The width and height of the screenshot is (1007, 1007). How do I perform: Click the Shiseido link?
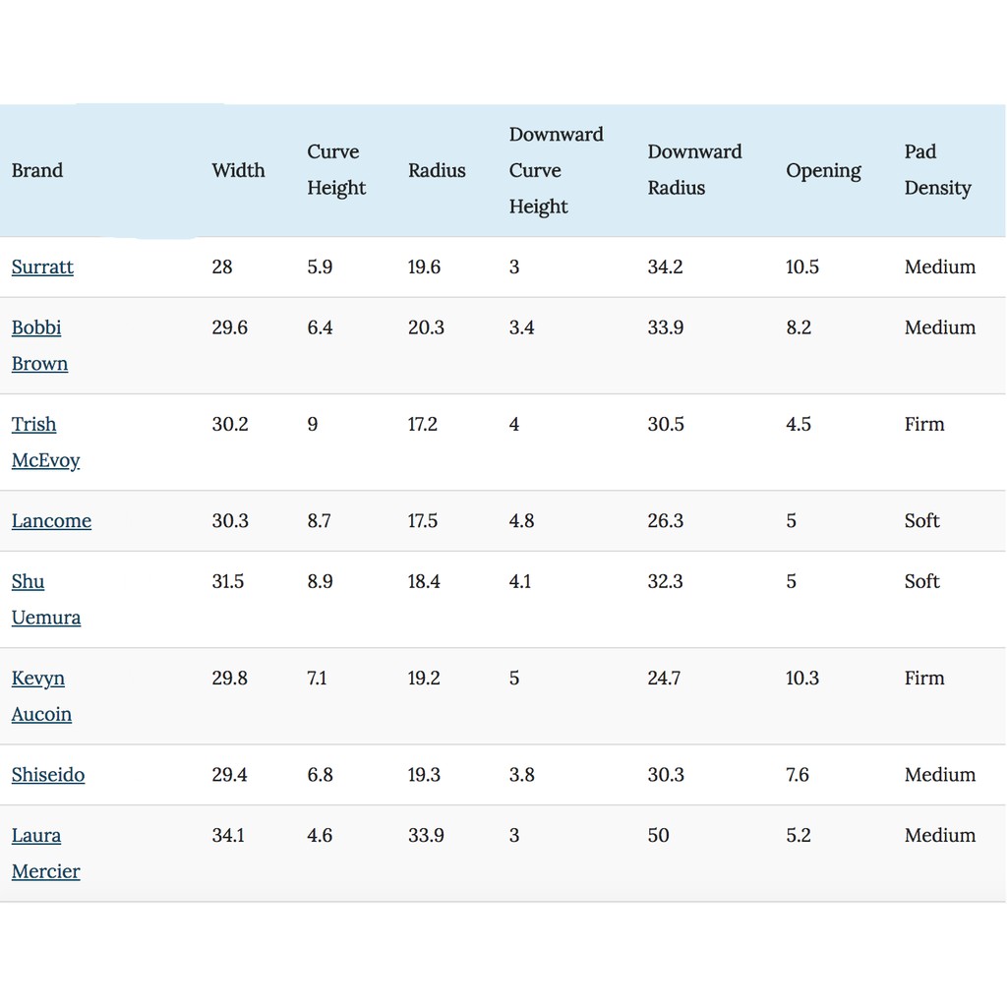click(48, 775)
